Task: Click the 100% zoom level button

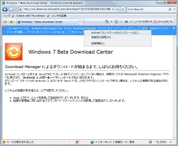Action: (x=161, y=142)
